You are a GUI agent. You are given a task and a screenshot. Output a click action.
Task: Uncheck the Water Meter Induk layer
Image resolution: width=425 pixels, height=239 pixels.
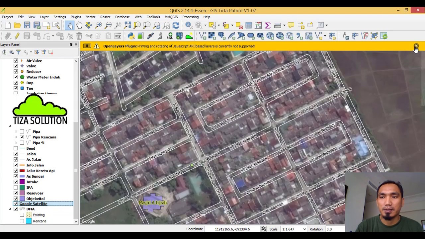pyautogui.click(x=16, y=77)
